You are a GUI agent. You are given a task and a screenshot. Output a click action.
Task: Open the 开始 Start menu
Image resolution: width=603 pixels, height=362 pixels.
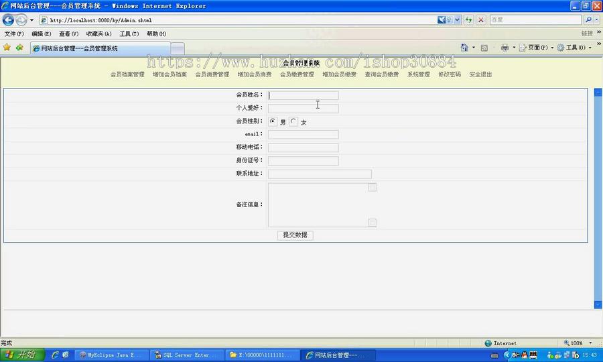(x=22, y=355)
